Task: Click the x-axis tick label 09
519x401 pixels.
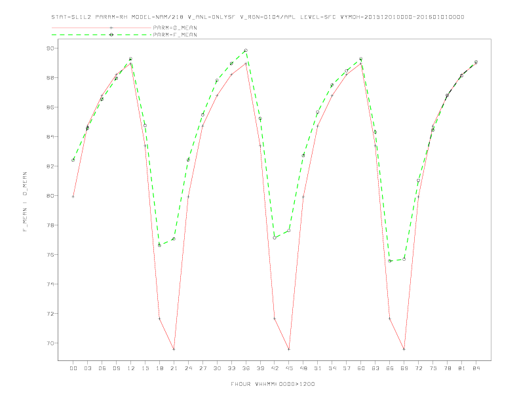Action: tap(116, 368)
